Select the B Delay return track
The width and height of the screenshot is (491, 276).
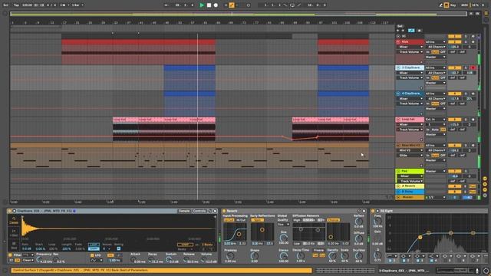coord(410,192)
